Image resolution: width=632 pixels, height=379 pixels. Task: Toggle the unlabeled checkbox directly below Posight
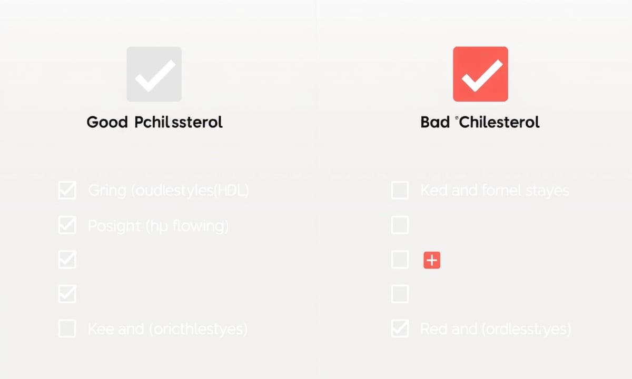pyautogui.click(x=67, y=260)
